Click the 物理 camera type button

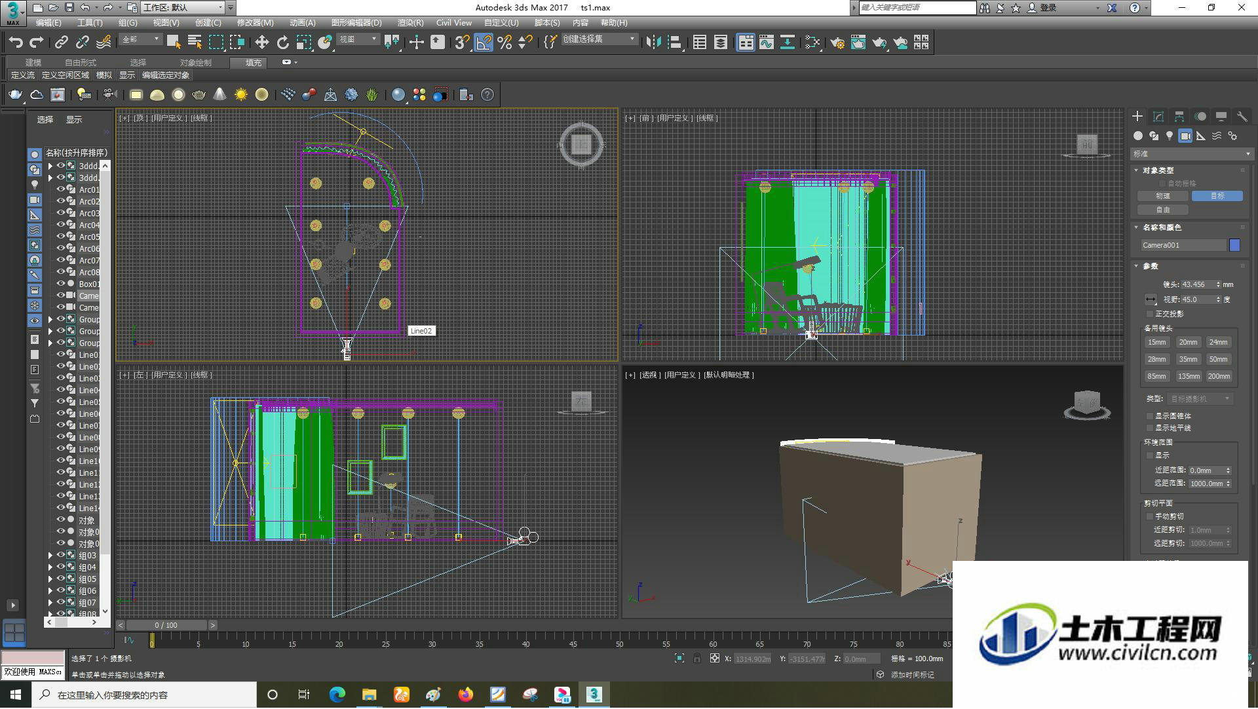pyautogui.click(x=1162, y=196)
